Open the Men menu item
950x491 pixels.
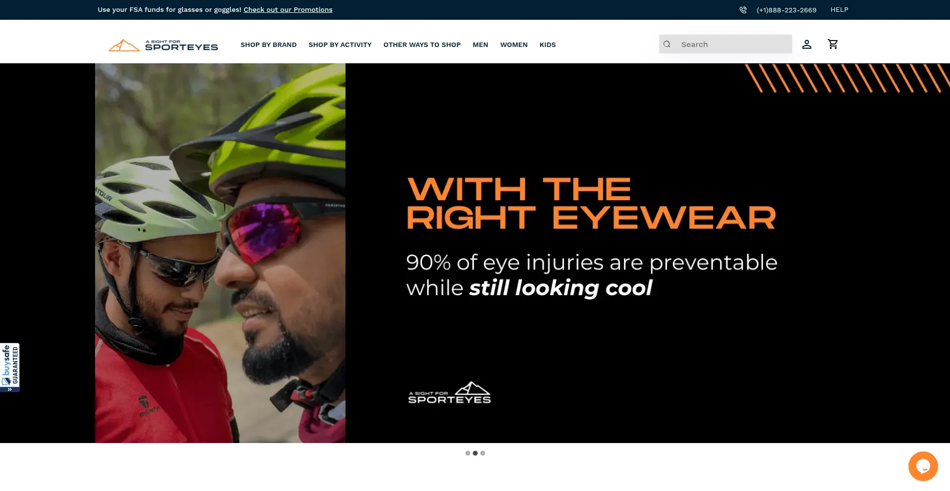coord(480,45)
